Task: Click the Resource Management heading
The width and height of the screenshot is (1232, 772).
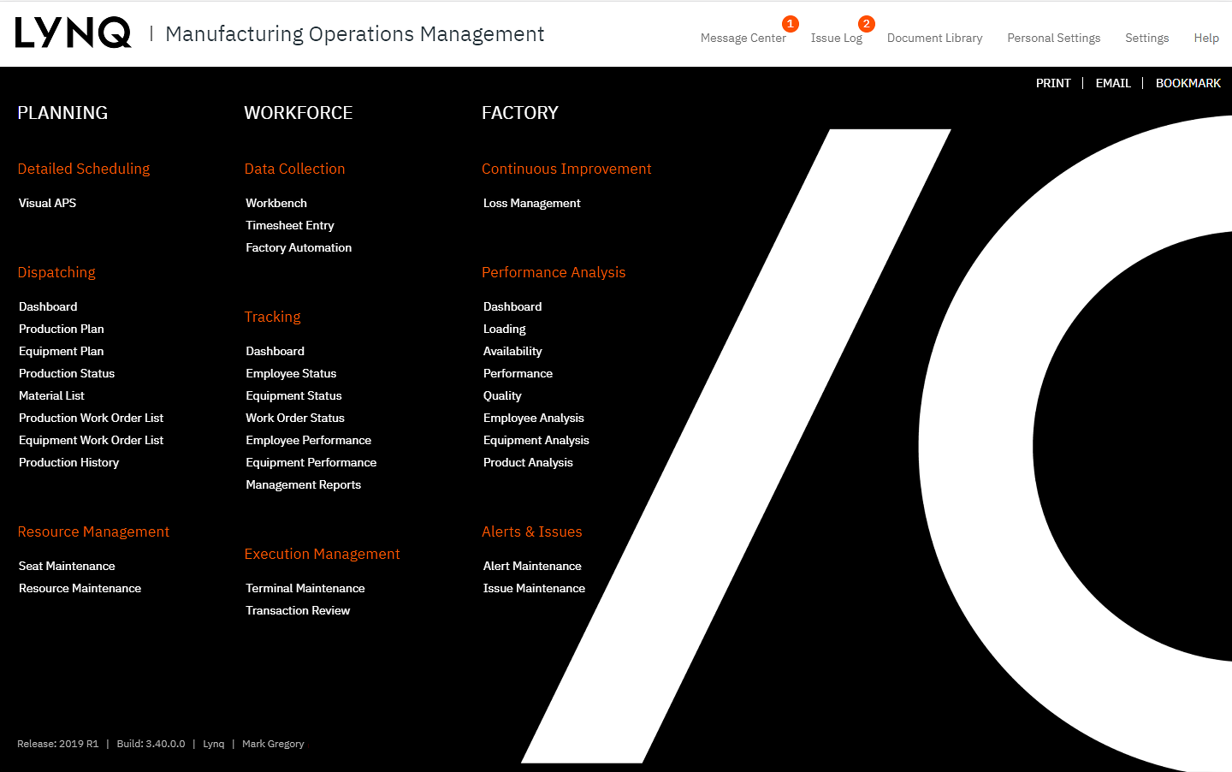Action: pyautogui.click(x=93, y=531)
